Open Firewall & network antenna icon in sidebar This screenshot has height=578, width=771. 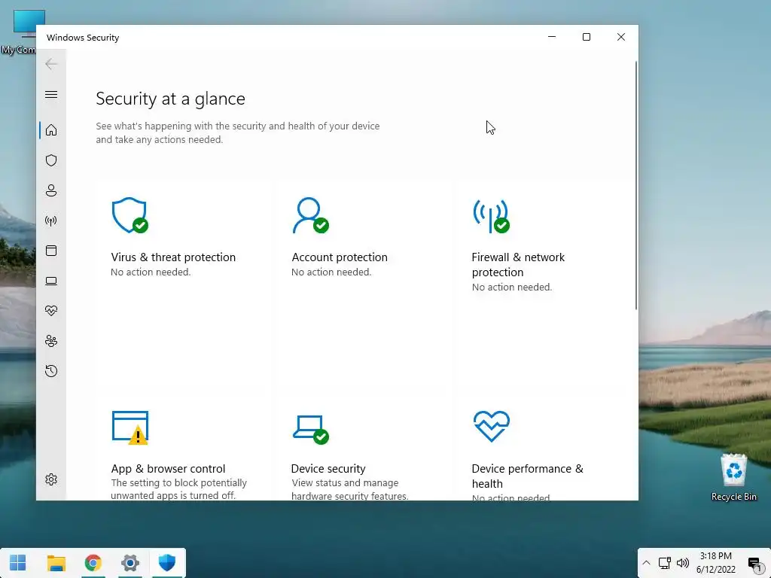pyautogui.click(x=51, y=221)
